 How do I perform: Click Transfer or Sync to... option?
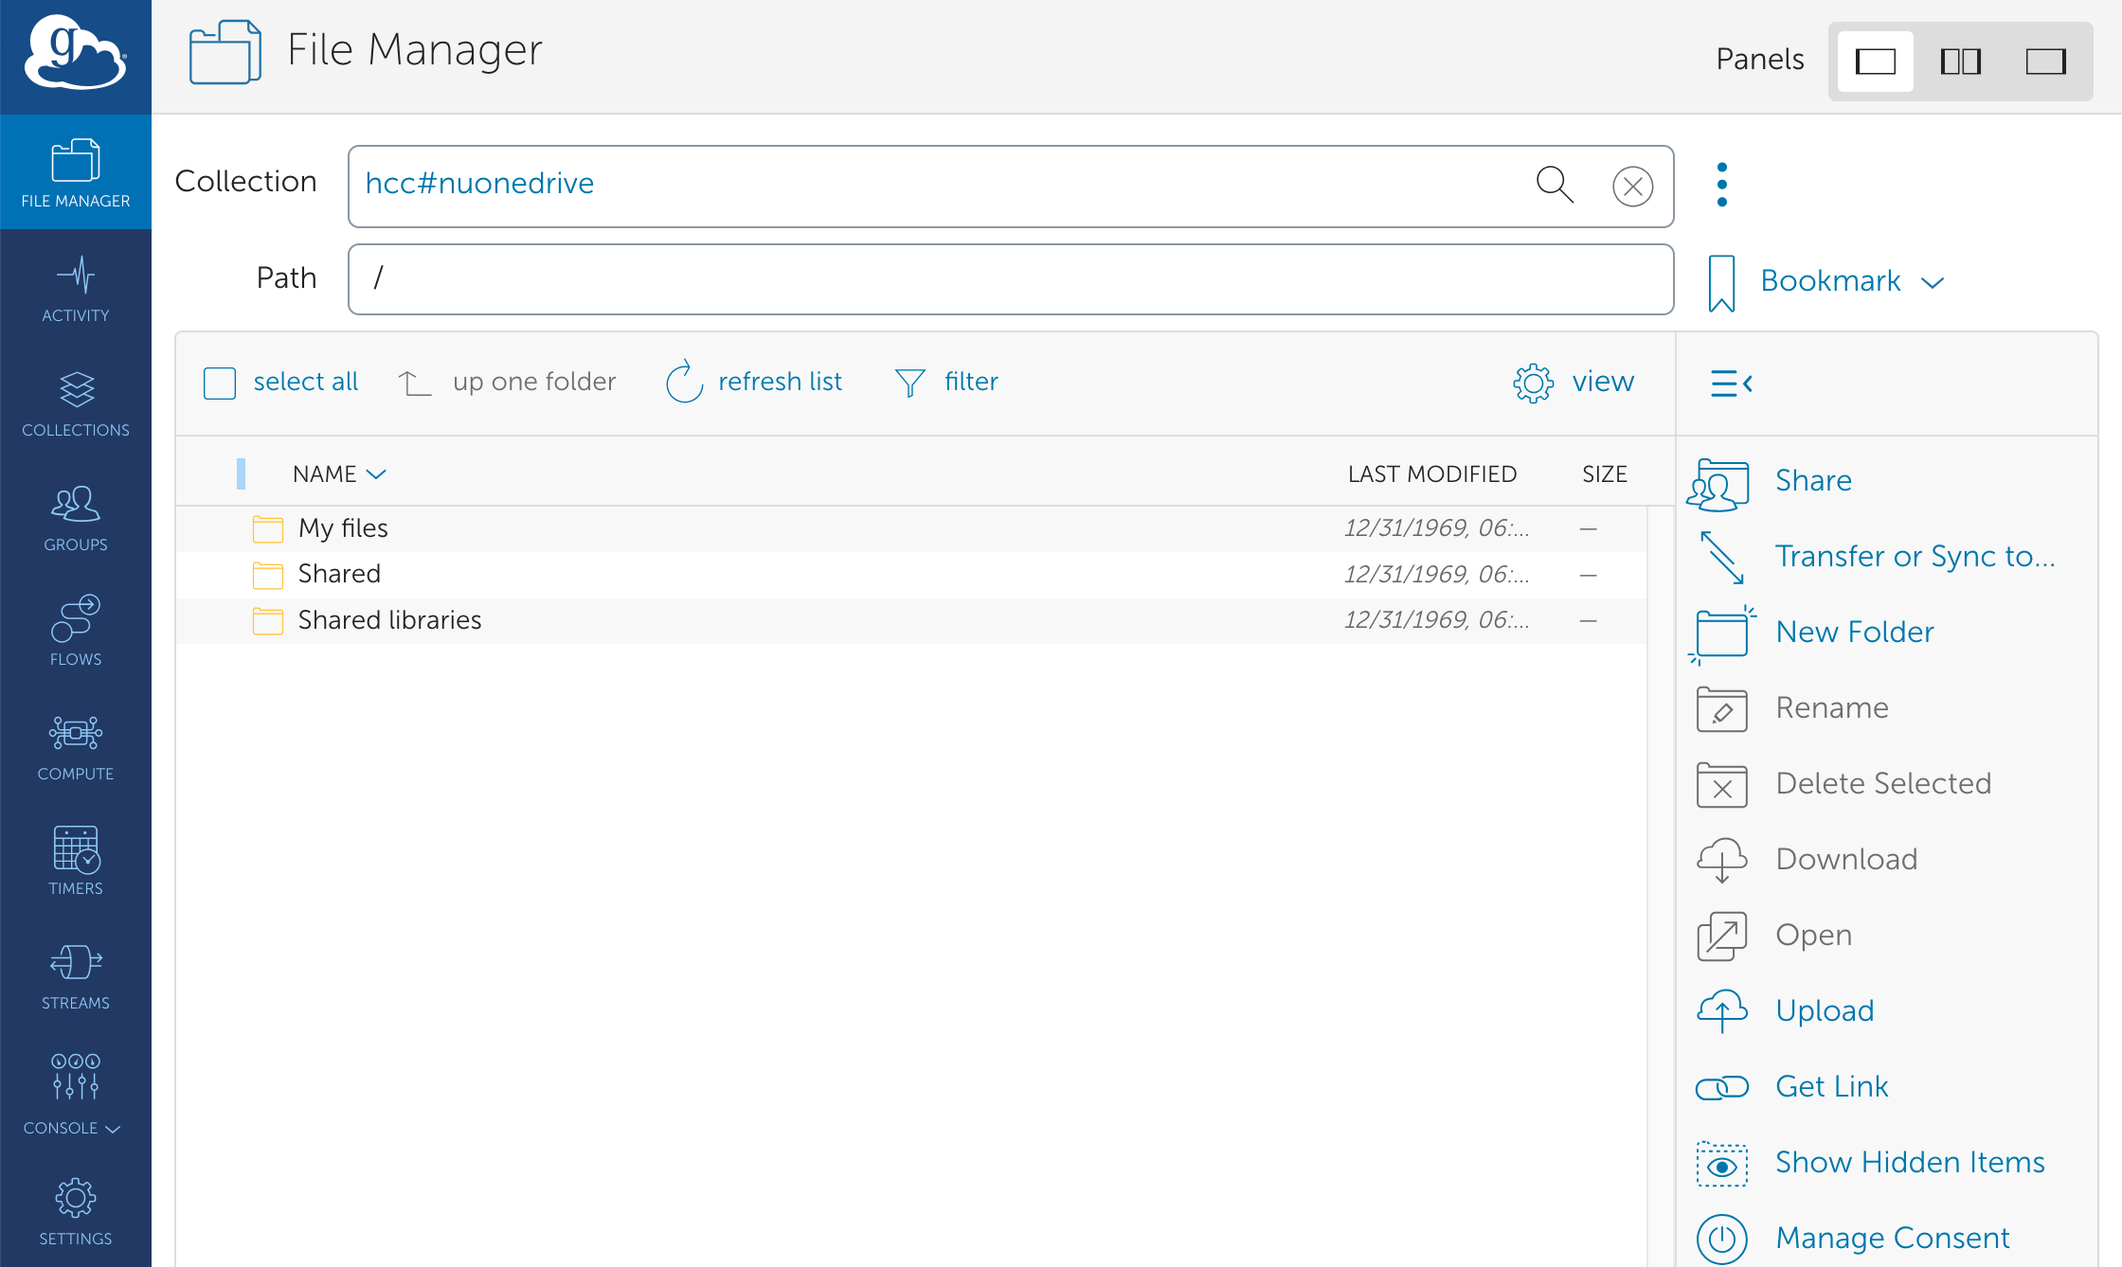pos(1915,556)
